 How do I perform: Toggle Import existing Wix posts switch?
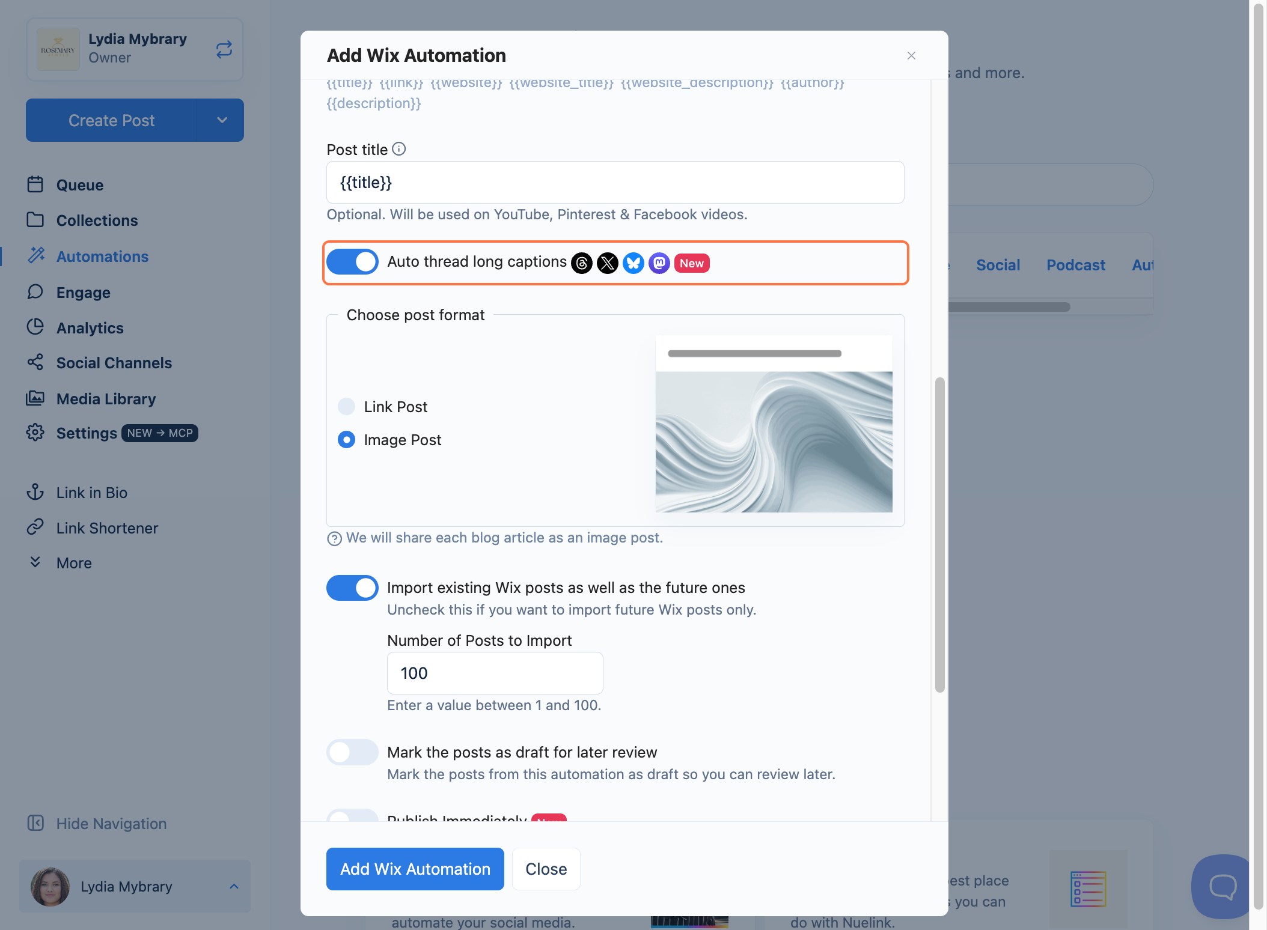352,588
